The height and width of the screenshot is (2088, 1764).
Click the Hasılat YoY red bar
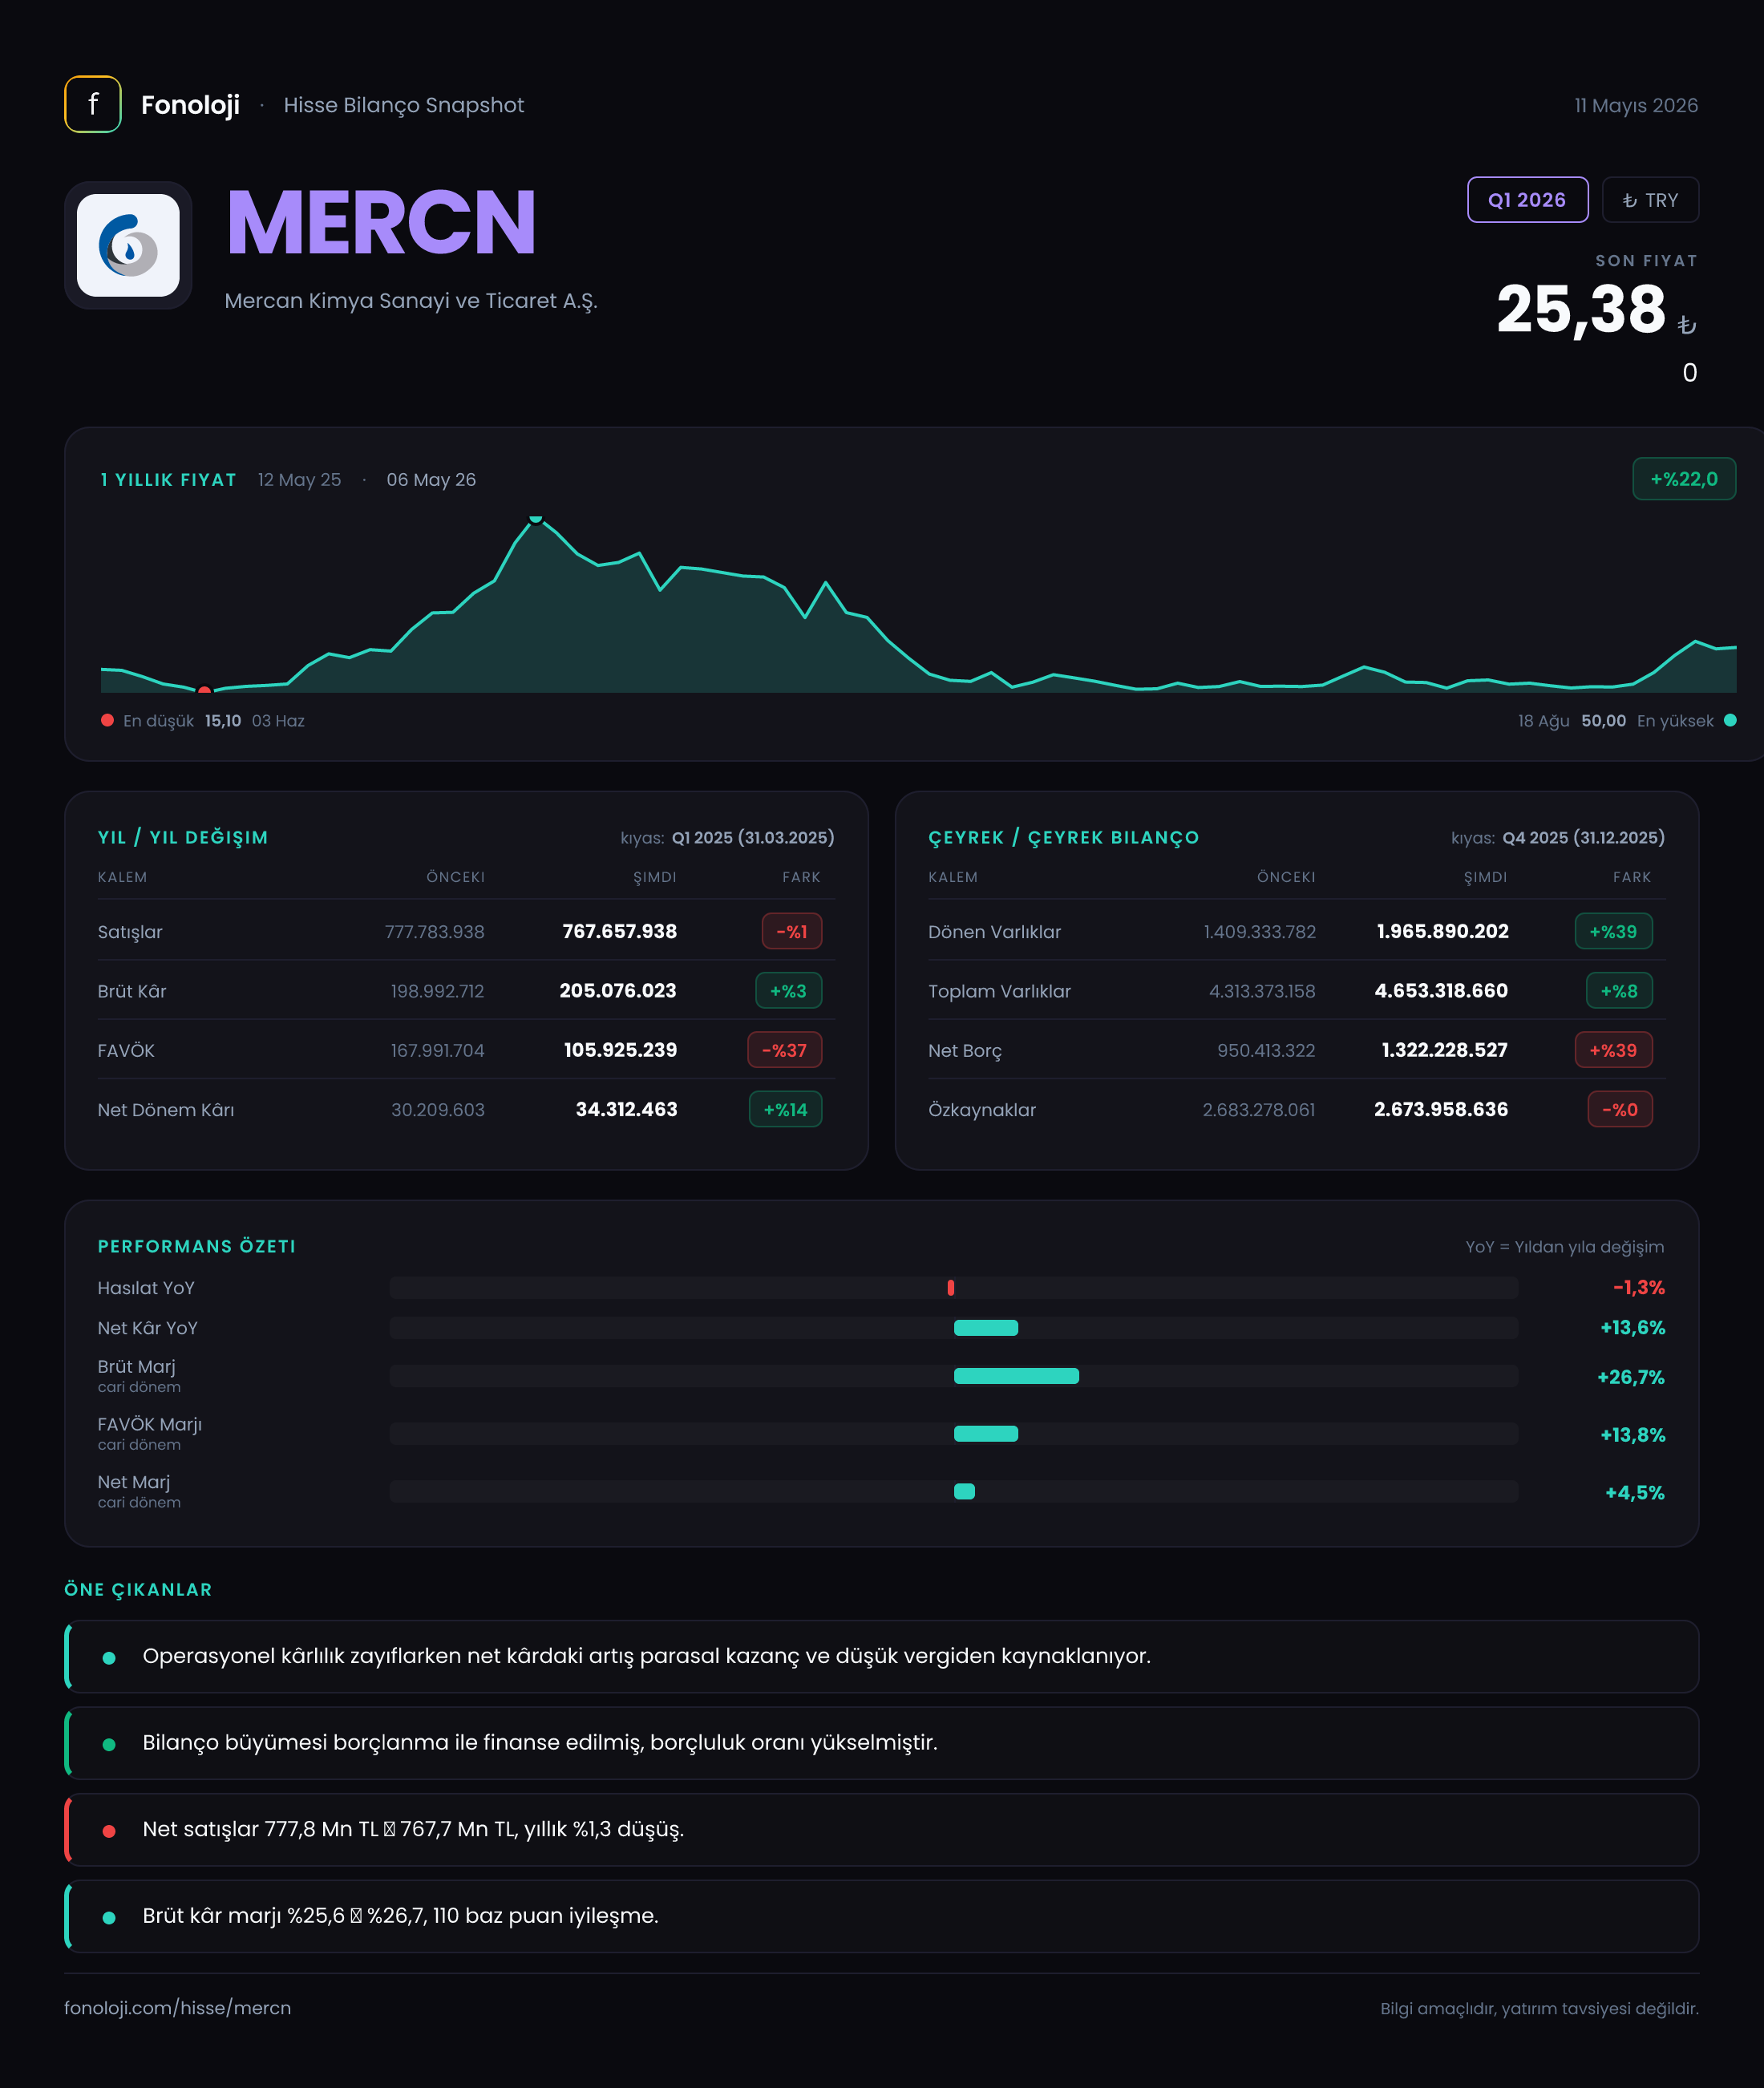[x=950, y=1288]
